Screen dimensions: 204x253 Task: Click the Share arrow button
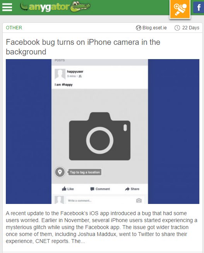click(132, 189)
